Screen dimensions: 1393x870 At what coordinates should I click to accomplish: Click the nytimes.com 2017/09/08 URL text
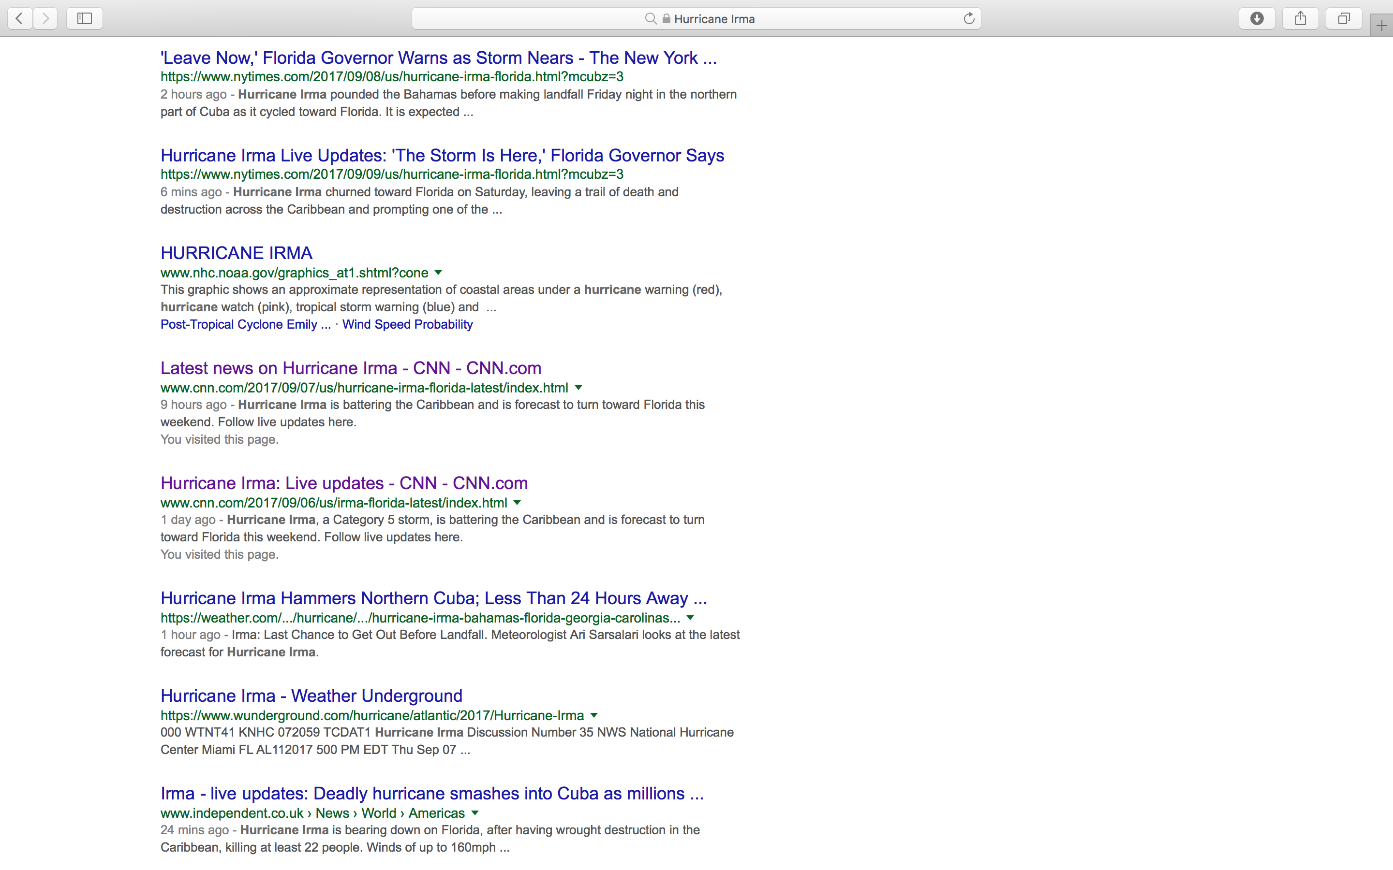pos(392,76)
